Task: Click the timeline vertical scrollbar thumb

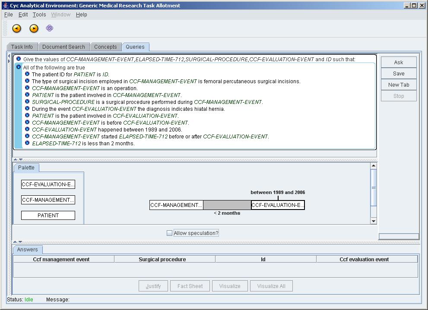Action: point(374,188)
